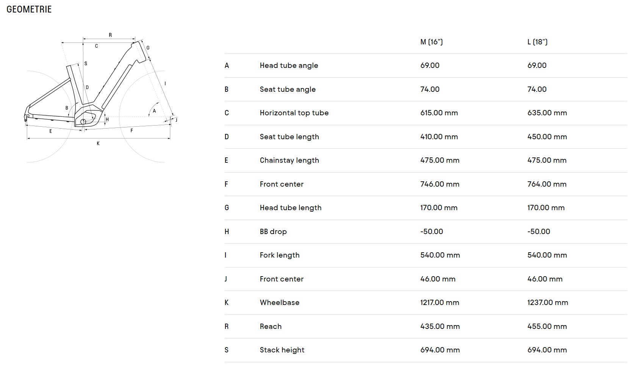
Task: Click the letter K in the diagram
Action: coord(98,143)
